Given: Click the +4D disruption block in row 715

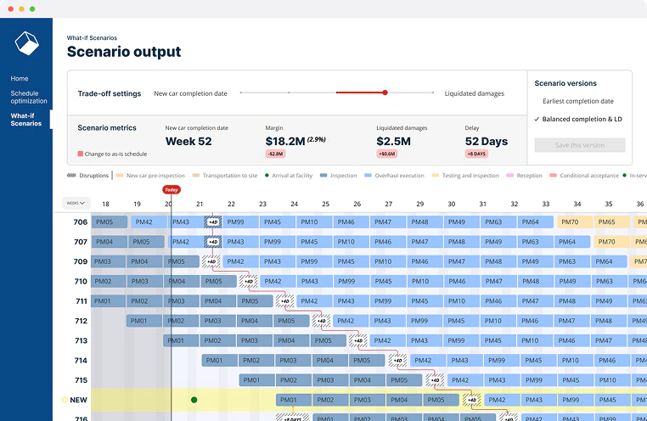Looking at the screenshot, I should click(x=435, y=380).
